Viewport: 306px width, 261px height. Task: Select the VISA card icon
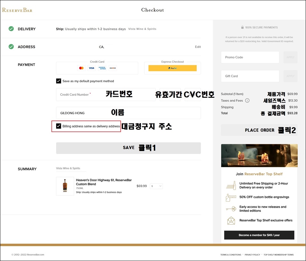tap(91, 68)
